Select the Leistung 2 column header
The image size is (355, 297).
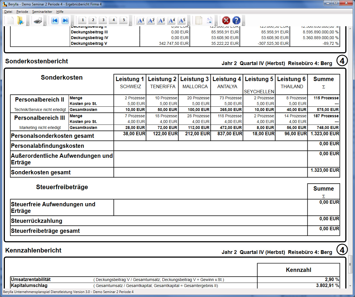pyautogui.click(x=162, y=79)
